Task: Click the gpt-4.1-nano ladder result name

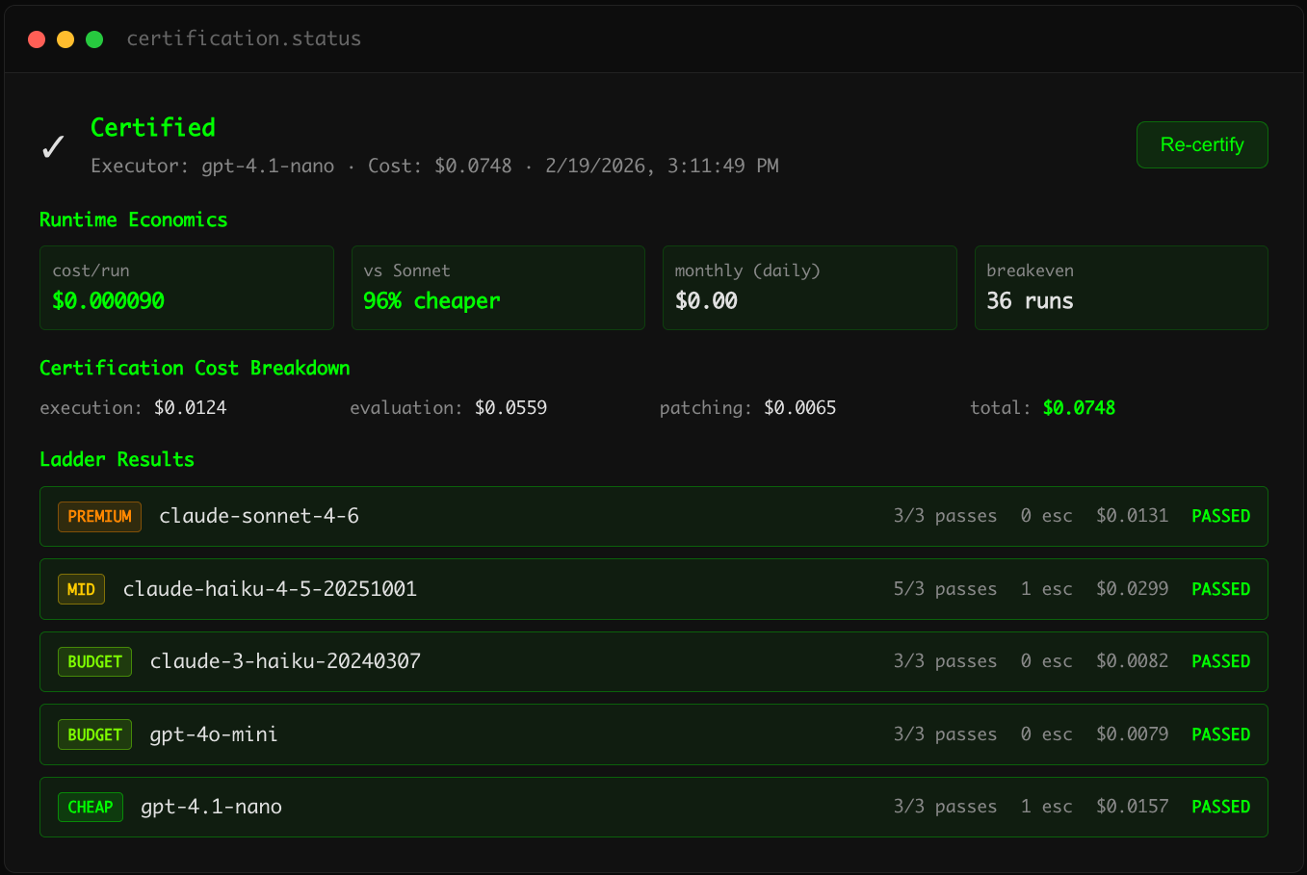Action: [x=211, y=808]
